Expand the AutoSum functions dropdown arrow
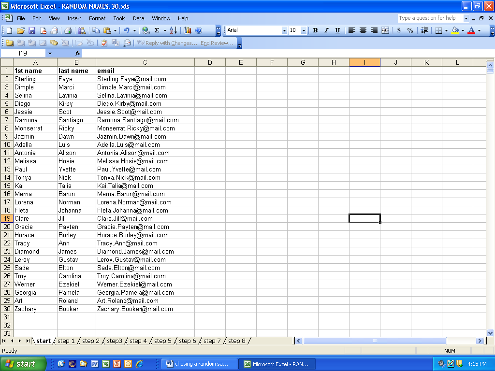 pyautogui.click(x=165, y=30)
